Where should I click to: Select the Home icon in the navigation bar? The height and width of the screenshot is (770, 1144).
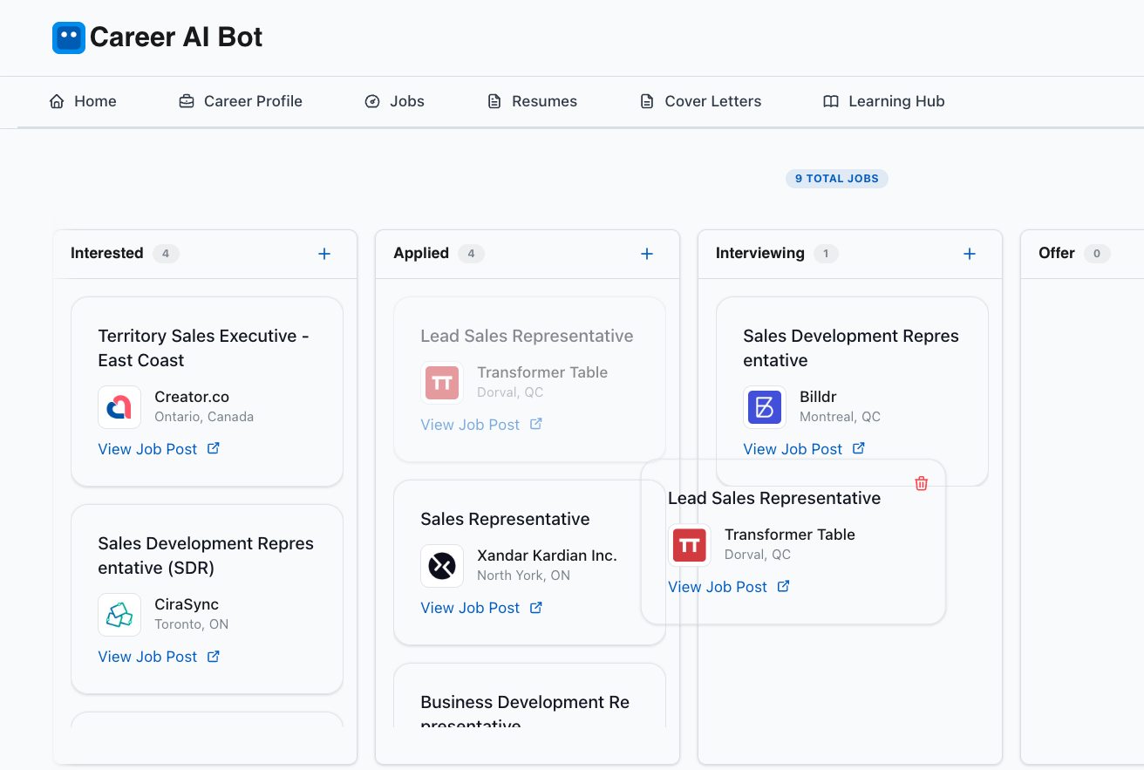click(x=55, y=101)
